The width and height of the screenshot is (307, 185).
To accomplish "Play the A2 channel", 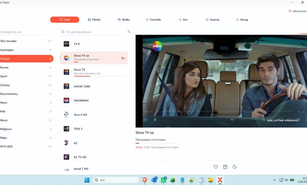I will [94, 143].
